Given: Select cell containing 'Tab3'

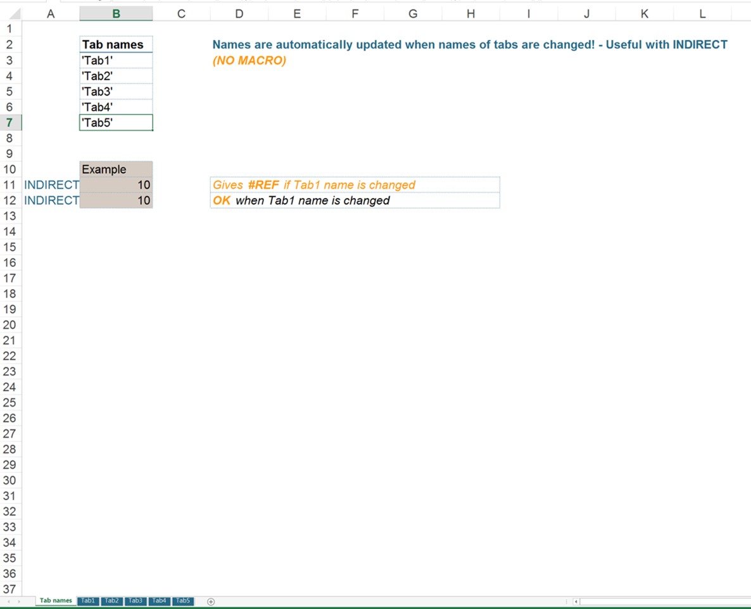Looking at the screenshot, I should coord(117,91).
